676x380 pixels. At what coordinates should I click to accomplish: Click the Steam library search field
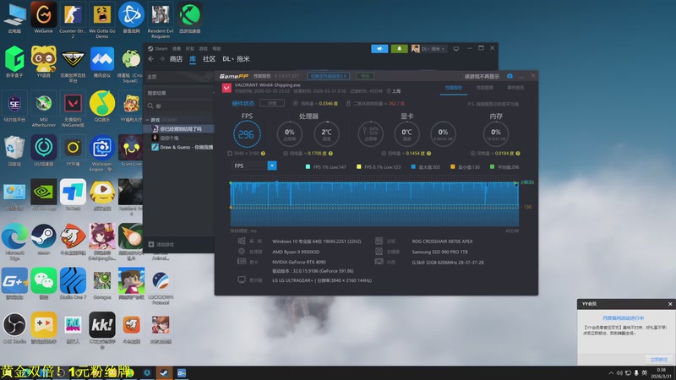180,106
